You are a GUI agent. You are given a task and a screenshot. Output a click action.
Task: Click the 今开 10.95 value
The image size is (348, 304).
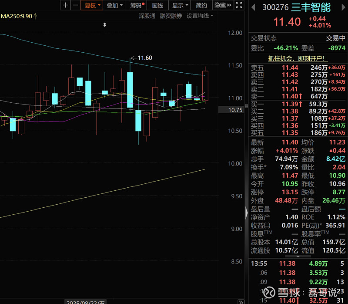click(290, 184)
